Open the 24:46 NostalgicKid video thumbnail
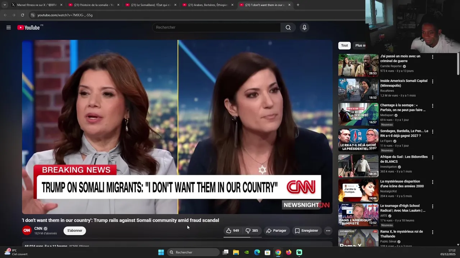 (x=358, y=190)
